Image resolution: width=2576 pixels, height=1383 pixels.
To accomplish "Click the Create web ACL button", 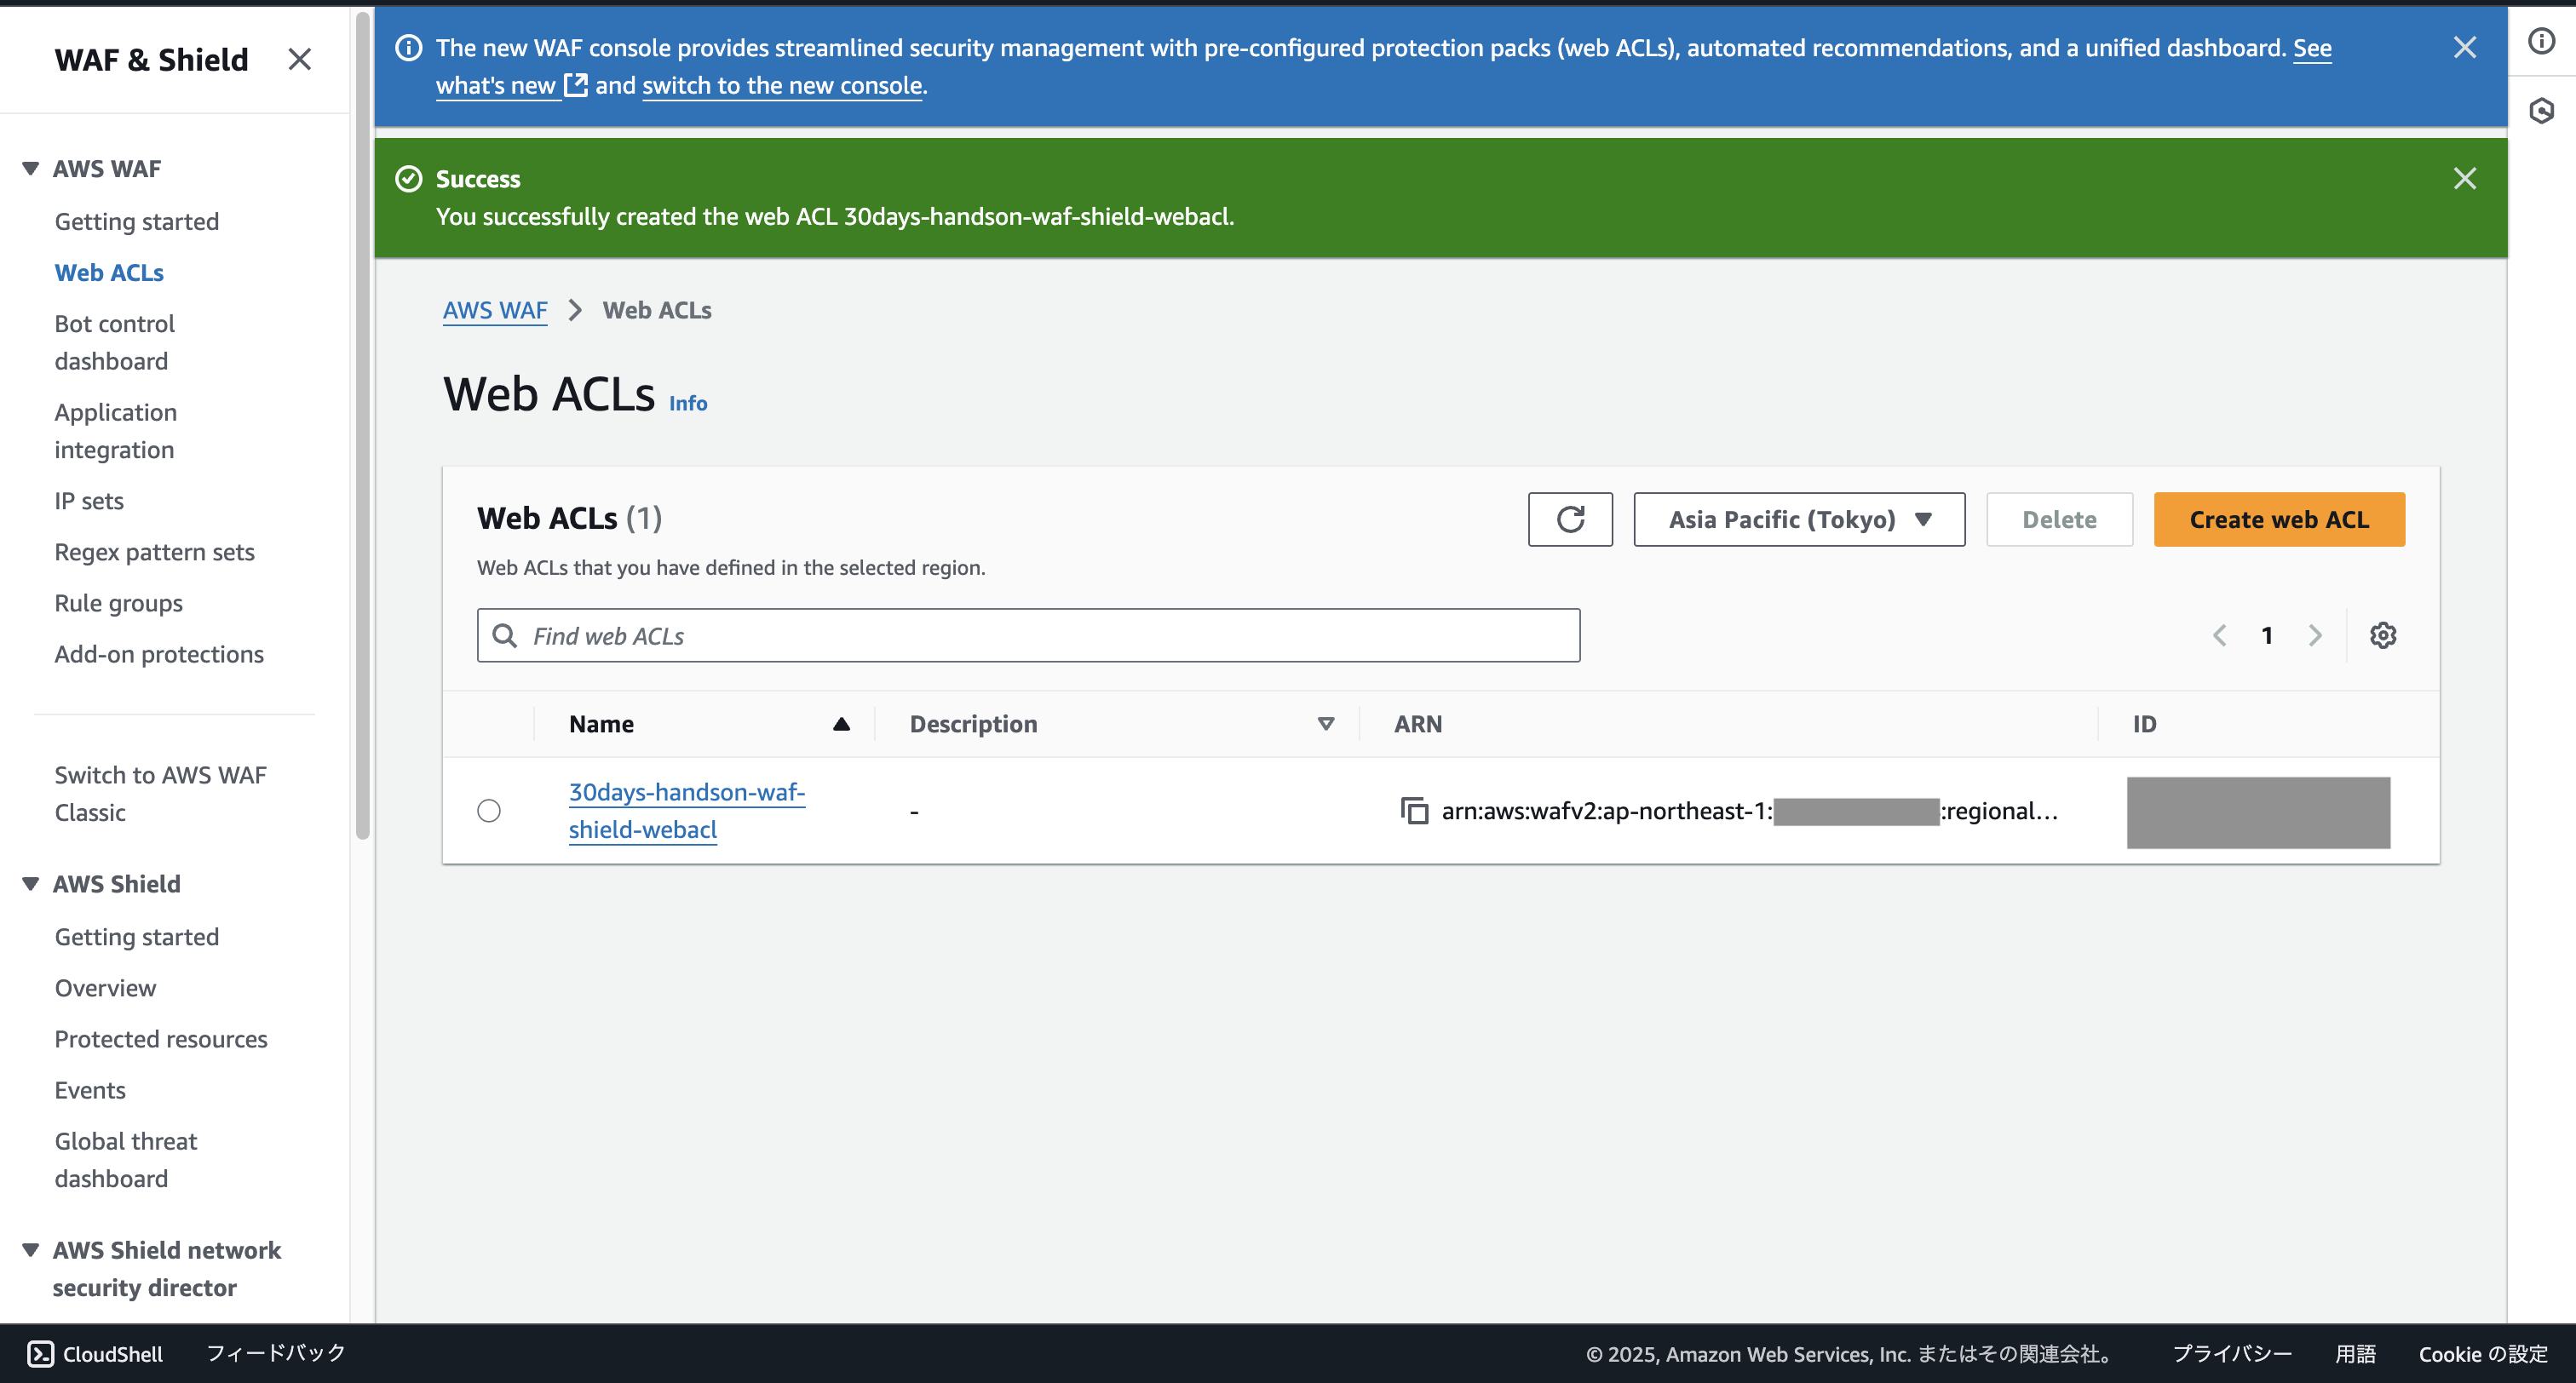I will tap(2278, 519).
